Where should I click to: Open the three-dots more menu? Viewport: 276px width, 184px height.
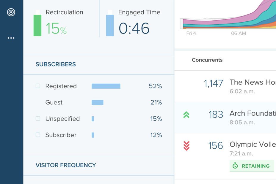11,38
